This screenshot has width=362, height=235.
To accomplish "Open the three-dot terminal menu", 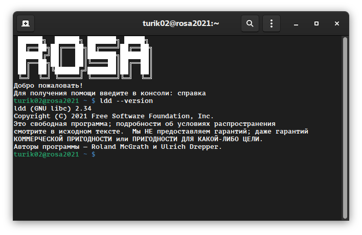I will [271, 23].
